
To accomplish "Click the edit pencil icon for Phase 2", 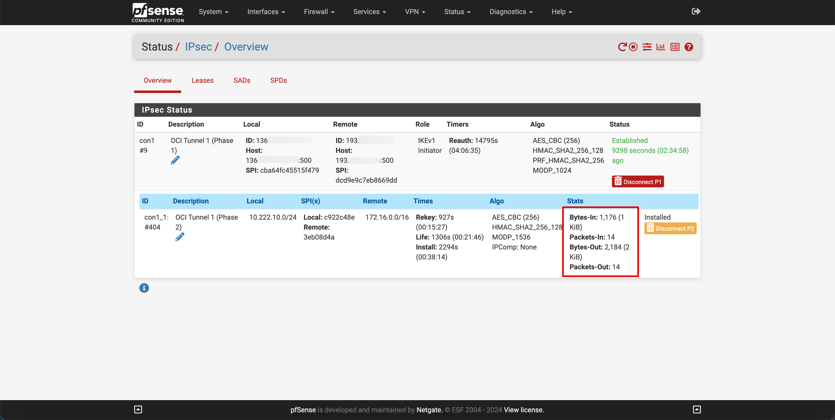I will click(179, 236).
